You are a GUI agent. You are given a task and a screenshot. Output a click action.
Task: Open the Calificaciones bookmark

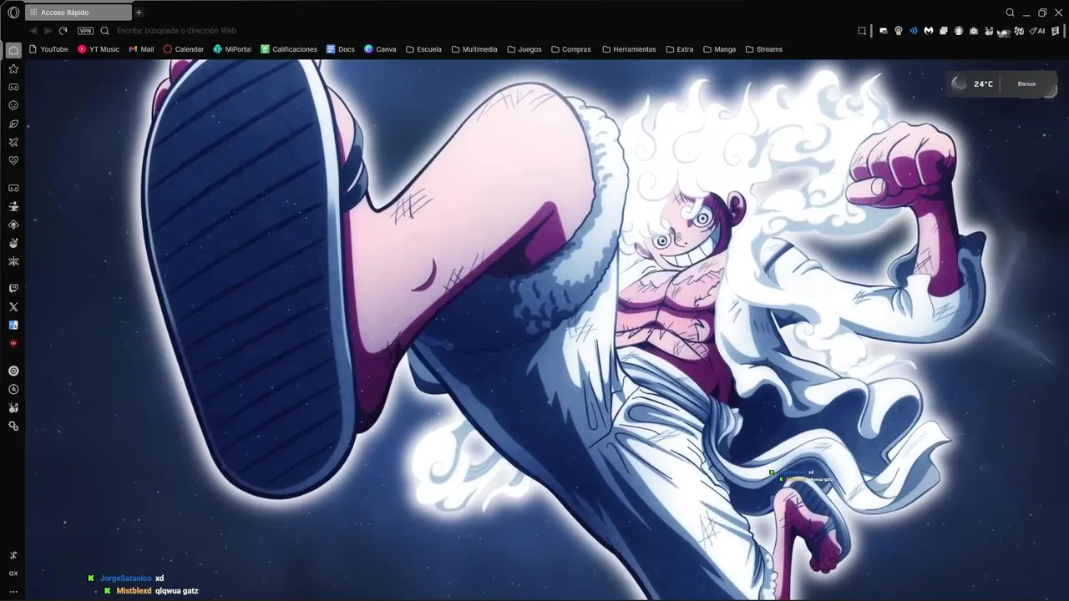tap(289, 49)
